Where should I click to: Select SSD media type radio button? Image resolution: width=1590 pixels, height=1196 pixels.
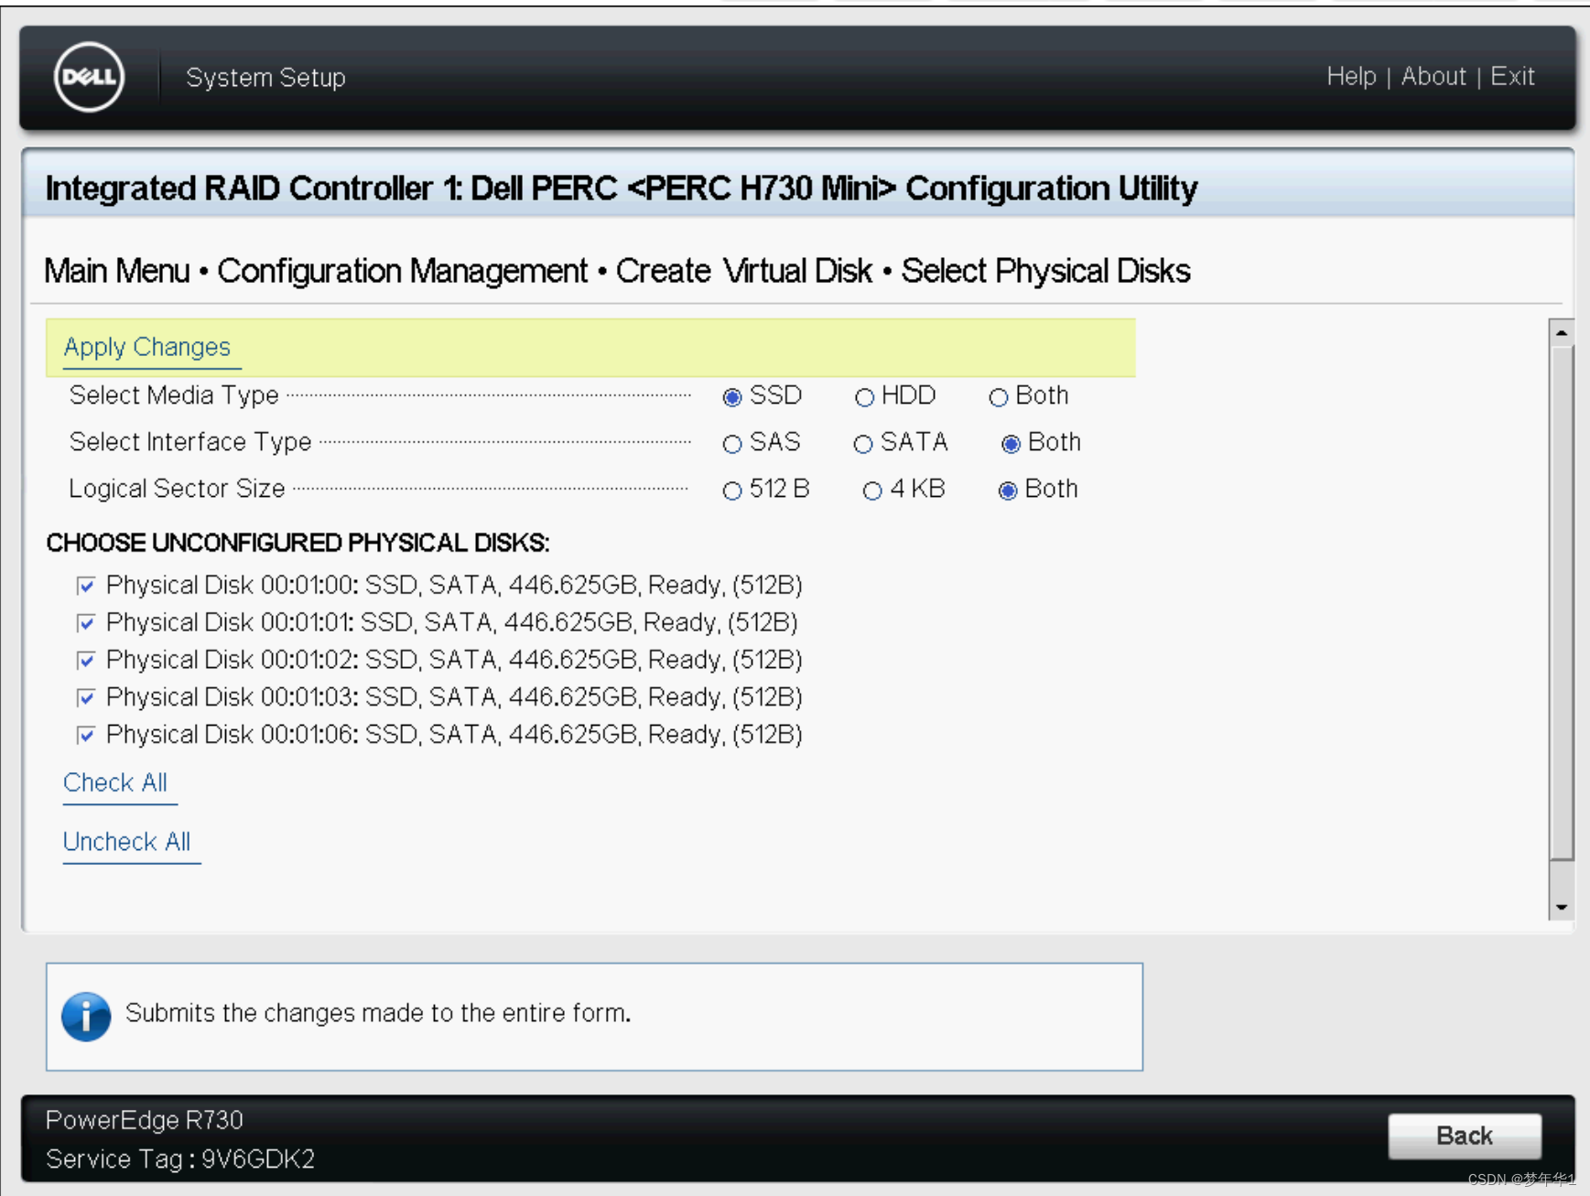click(x=731, y=397)
